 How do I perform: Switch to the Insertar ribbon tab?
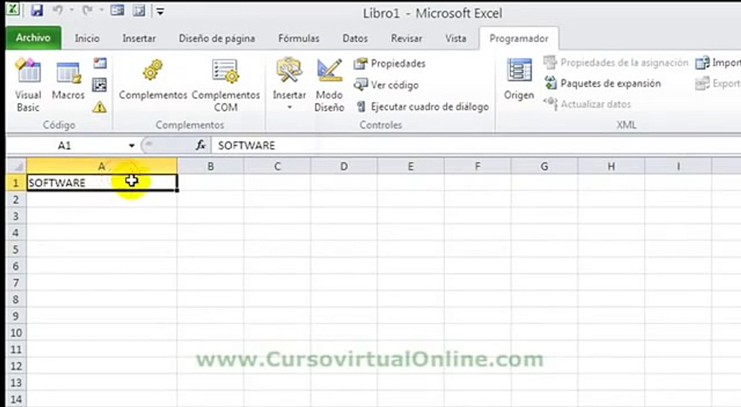[x=139, y=38]
